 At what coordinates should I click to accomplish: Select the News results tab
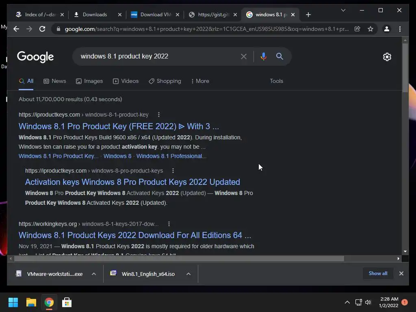pos(55,81)
